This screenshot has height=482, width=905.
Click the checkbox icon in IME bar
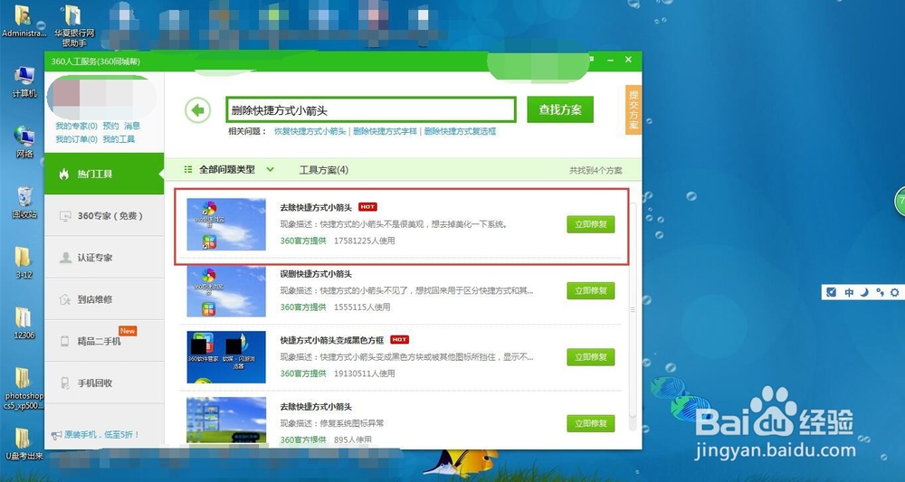click(x=831, y=292)
